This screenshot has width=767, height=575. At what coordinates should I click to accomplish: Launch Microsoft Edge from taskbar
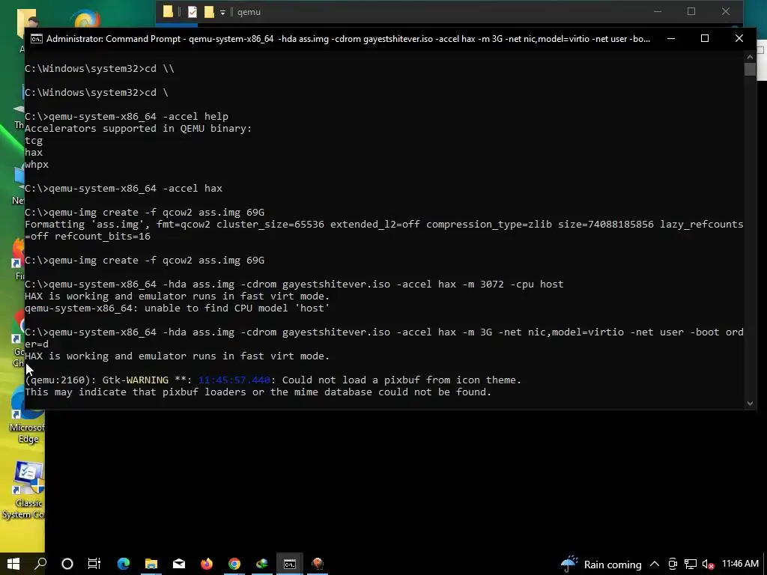coord(124,564)
